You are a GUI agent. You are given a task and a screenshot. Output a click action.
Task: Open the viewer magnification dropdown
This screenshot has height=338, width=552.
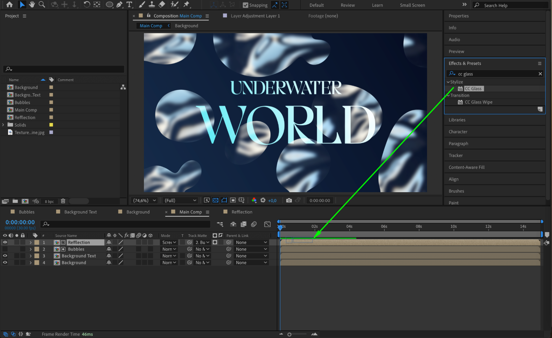tap(145, 200)
